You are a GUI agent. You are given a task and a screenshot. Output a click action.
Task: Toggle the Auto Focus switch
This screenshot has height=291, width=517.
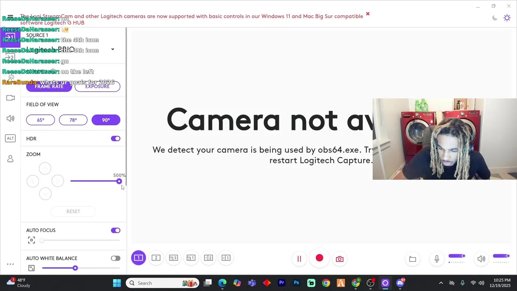coord(116,230)
